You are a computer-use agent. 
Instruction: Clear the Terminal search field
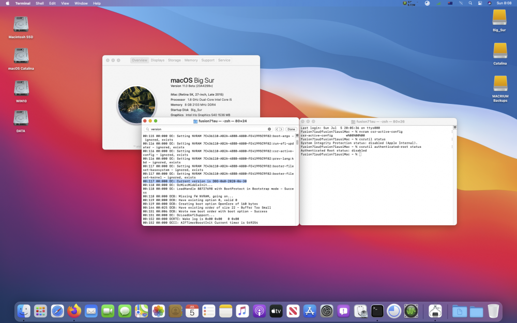click(x=269, y=129)
